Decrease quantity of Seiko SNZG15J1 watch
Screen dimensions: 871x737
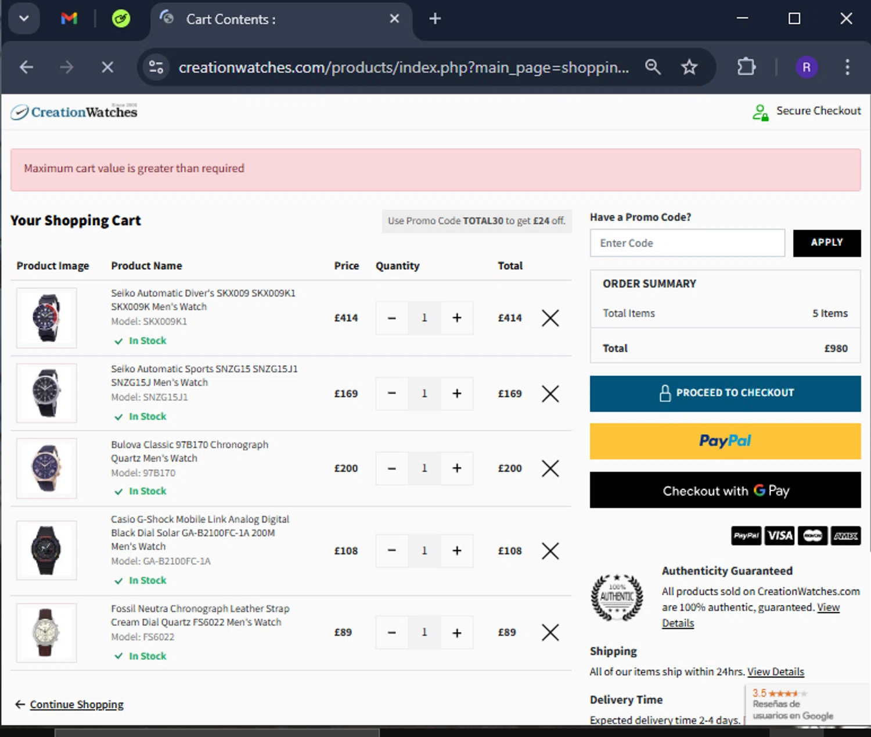point(392,393)
